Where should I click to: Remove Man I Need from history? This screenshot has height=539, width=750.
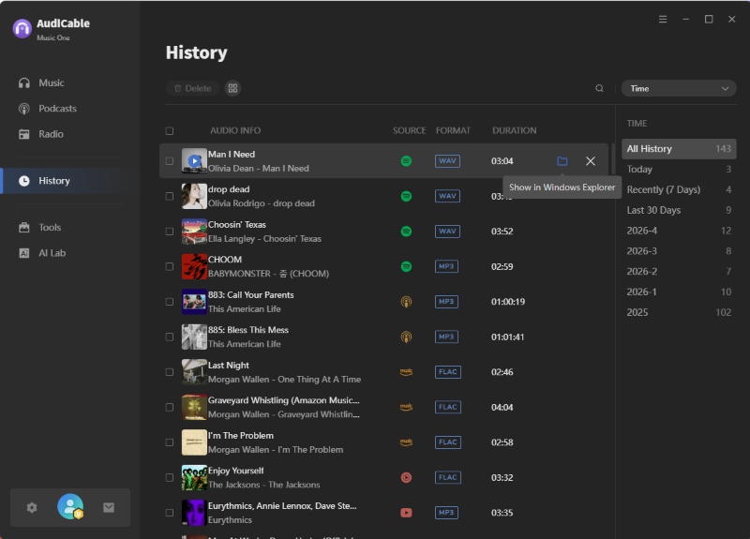(x=591, y=161)
